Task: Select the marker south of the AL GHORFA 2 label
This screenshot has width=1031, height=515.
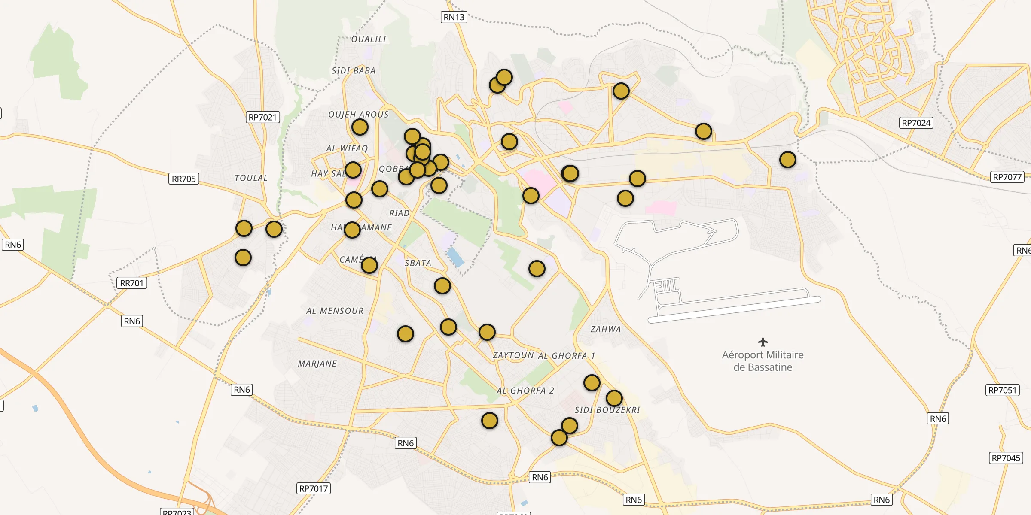Action: point(489,421)
